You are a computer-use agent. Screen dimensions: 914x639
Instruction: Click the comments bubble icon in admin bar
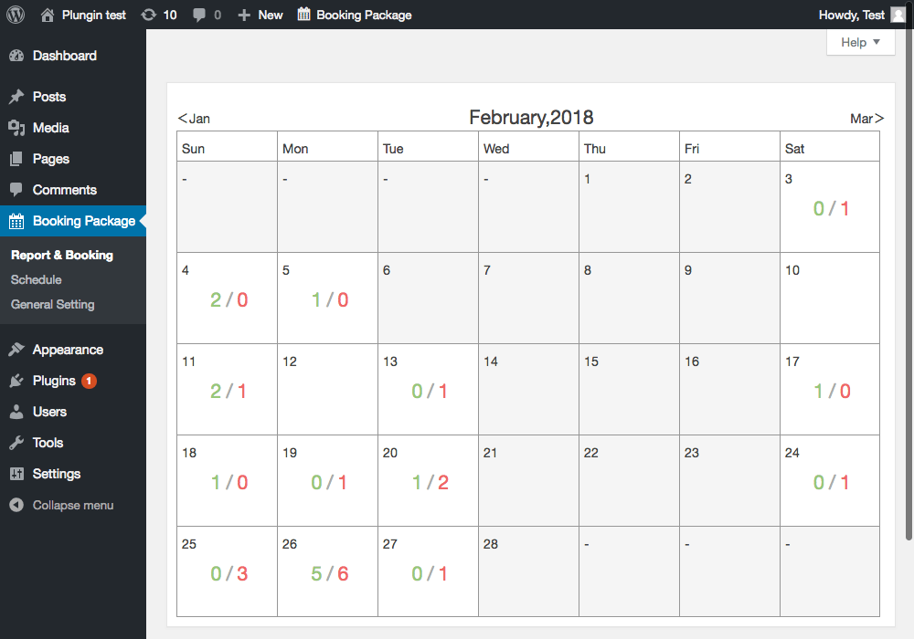pos(199,15)
